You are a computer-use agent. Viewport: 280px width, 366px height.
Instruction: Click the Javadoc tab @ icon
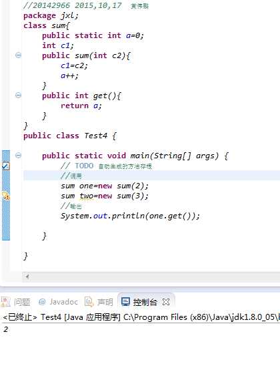(x=42, y=302)
